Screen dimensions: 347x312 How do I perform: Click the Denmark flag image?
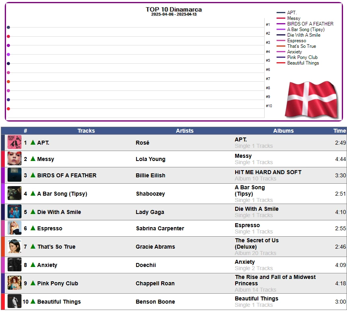click(x=312, y=99)
